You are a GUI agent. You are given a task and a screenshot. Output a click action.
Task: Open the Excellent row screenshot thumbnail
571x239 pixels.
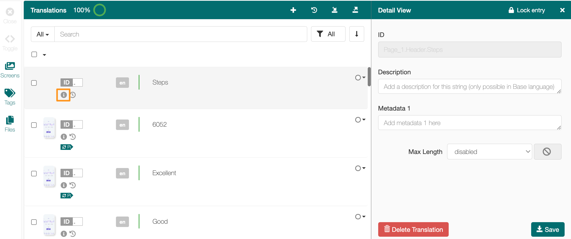tap(49, 176)
